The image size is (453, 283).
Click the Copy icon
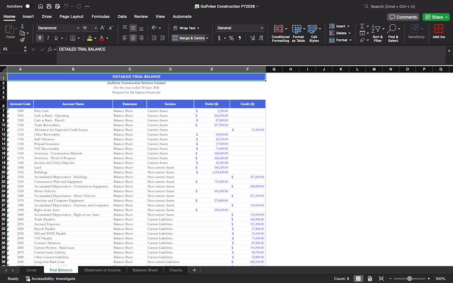22,33
